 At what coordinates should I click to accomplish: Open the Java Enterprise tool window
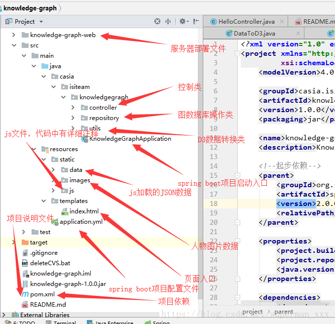click(110, 322)
